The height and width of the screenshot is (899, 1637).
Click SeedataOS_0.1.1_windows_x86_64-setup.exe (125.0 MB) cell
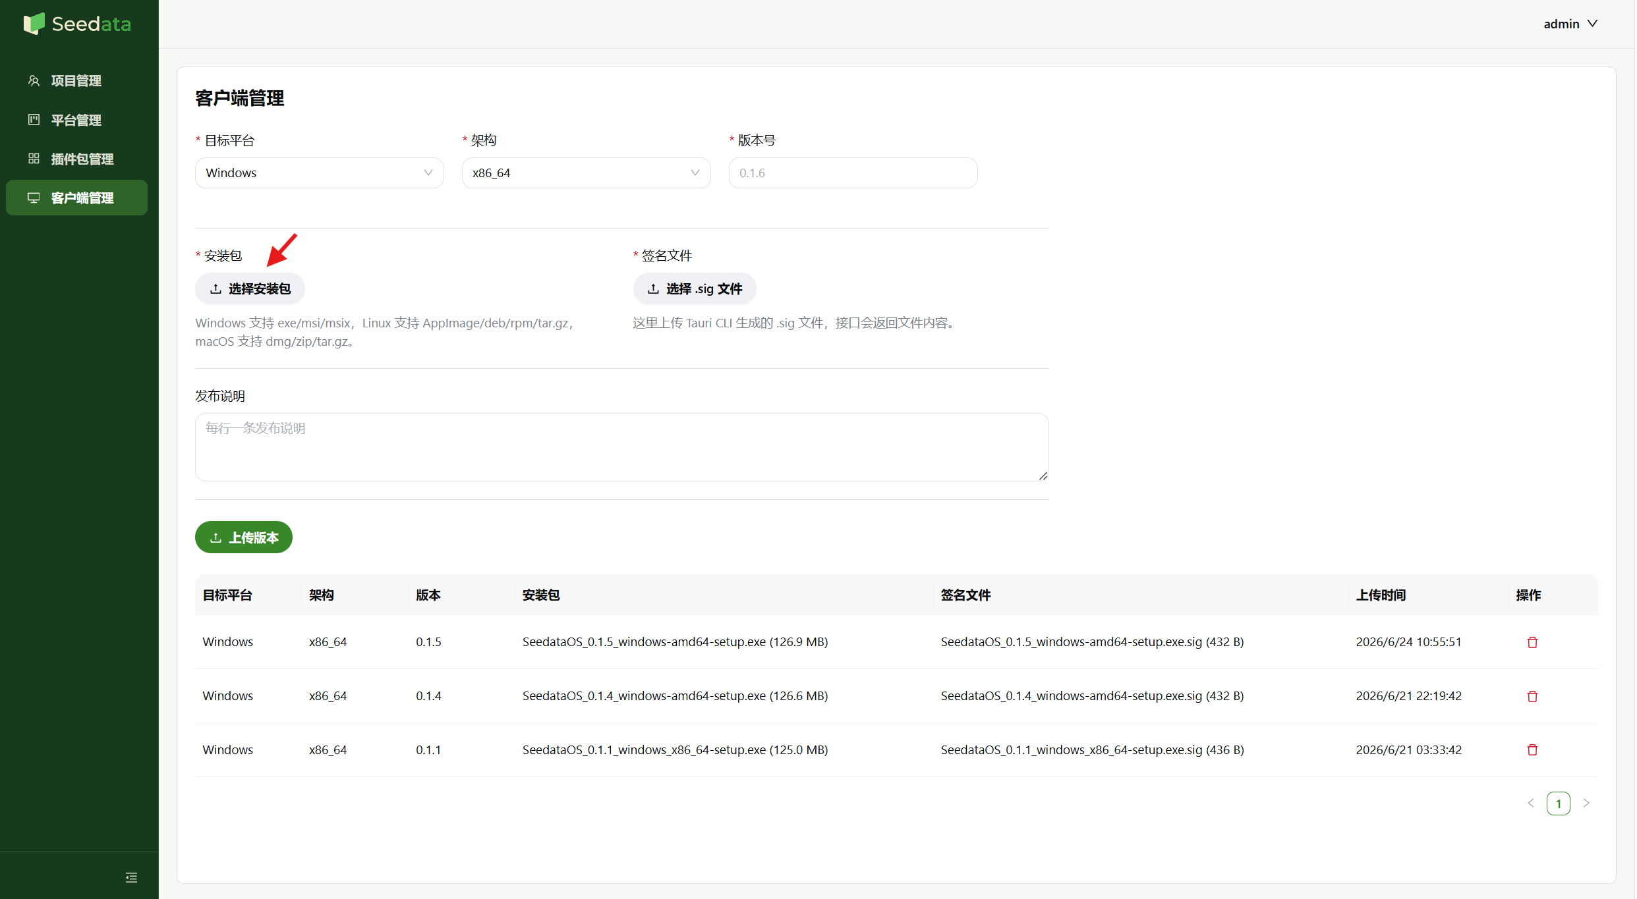coord(675,749)
